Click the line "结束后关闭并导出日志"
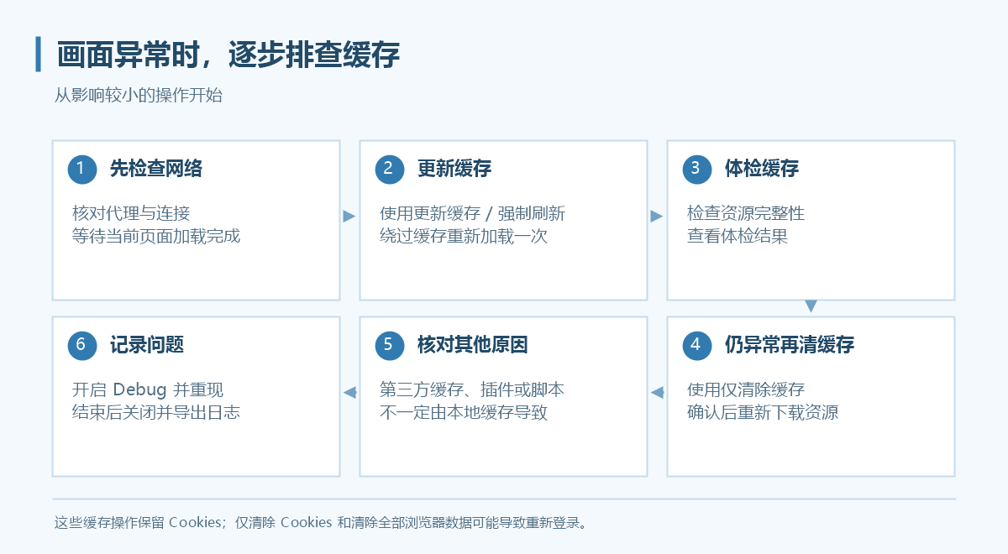Viewport: 1008px width, 554px height. pyautogui.click(x=156, y=412)
